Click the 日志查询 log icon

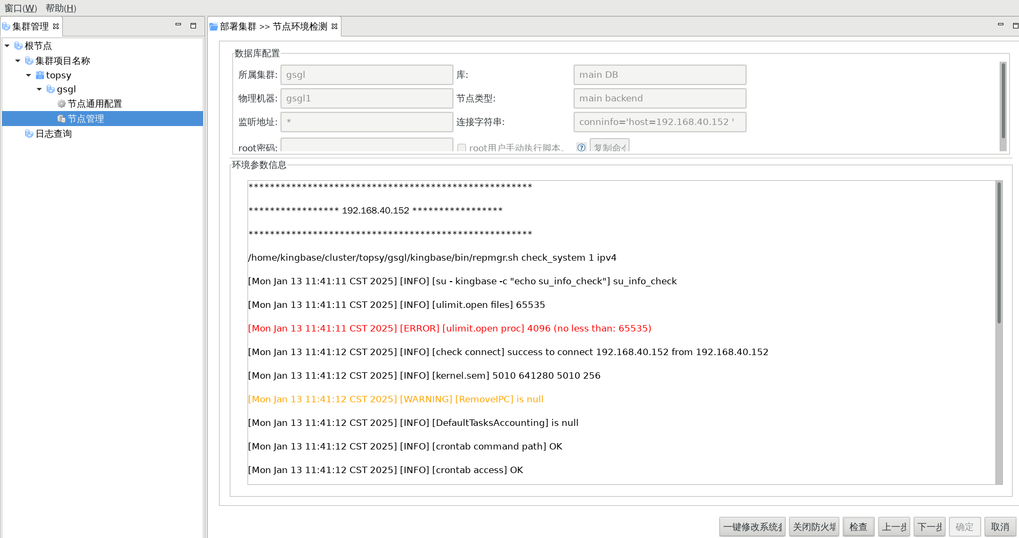pos(29,134)
